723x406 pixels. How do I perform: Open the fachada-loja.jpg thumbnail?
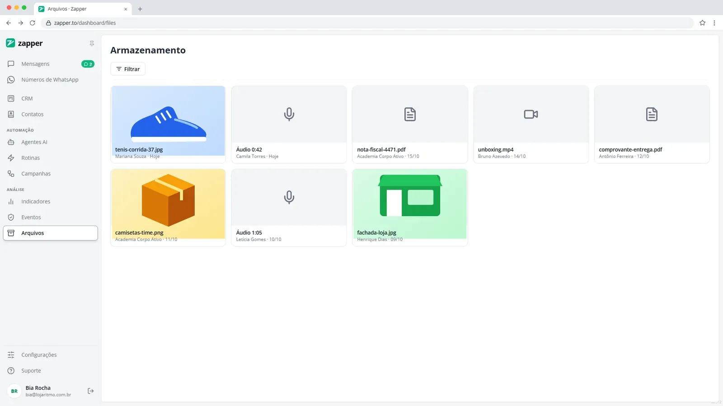[410, 203]
